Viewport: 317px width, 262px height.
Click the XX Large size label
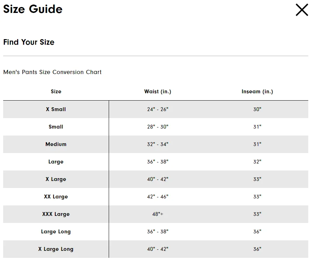coord(56,197)
